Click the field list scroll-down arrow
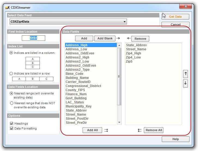198x151 pixels. click(119, 122)
